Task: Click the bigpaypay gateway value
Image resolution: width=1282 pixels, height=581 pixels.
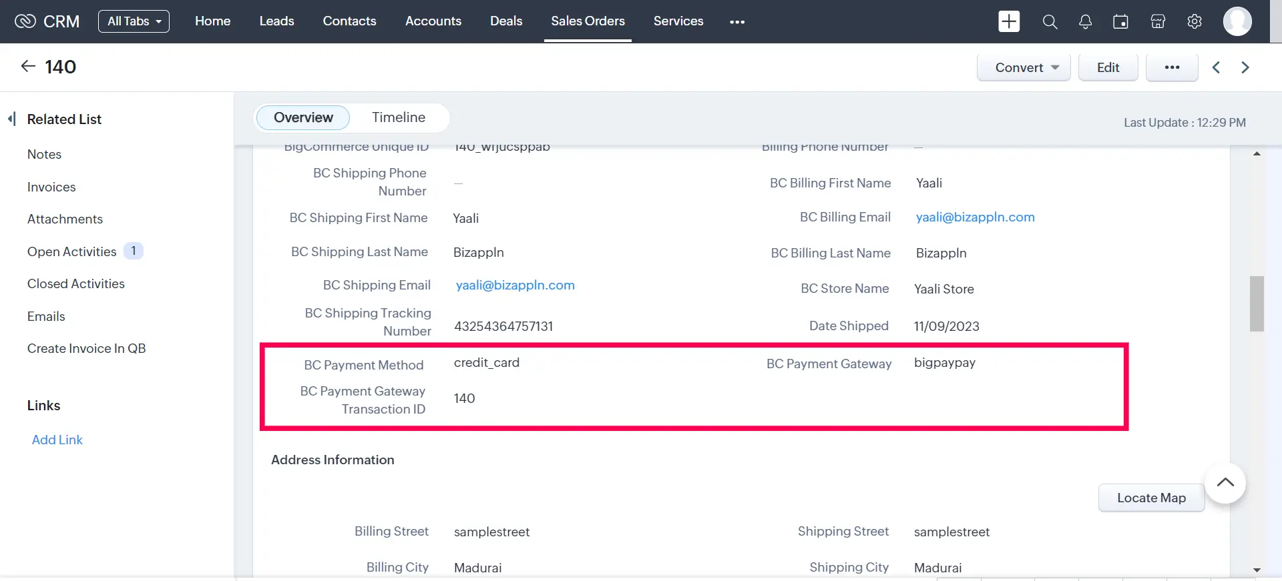Action: coord(944,362)
